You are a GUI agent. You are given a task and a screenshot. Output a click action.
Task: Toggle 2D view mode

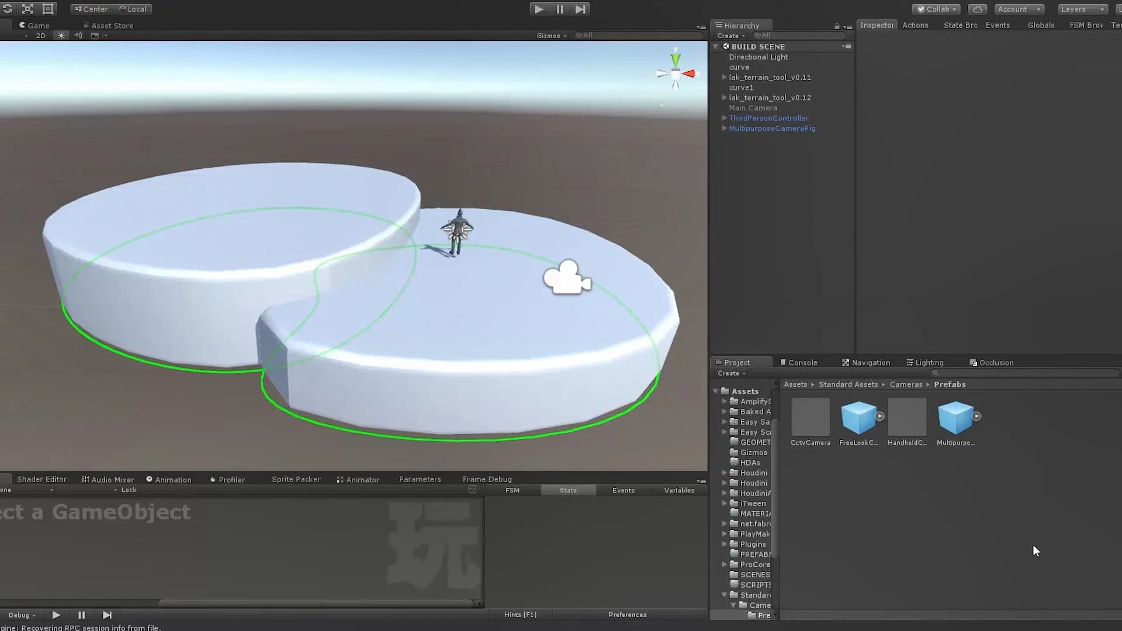coord(40,36)
